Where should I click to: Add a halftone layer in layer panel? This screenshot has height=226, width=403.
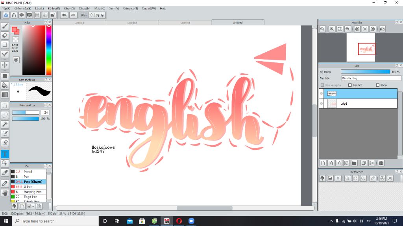tap(346, 163)
